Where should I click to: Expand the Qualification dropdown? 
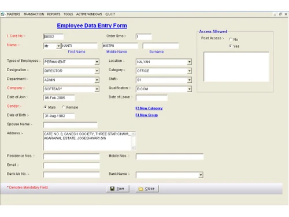pos(190,89)
